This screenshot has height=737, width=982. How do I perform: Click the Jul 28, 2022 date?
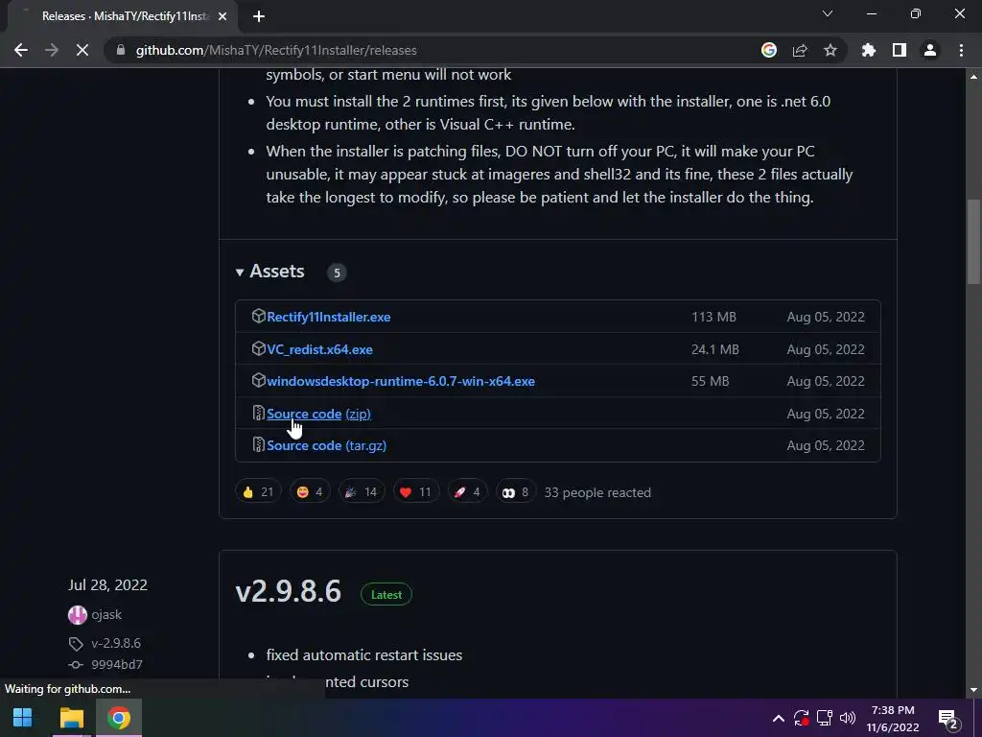(107, 584)
